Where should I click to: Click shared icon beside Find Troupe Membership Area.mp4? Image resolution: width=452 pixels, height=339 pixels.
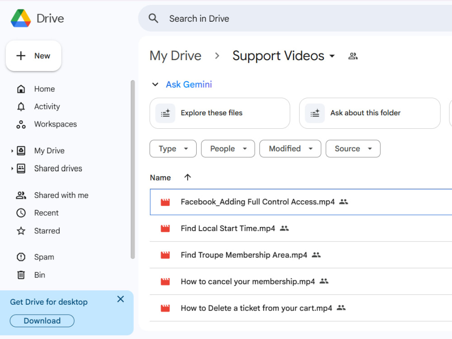pos(316,255)
